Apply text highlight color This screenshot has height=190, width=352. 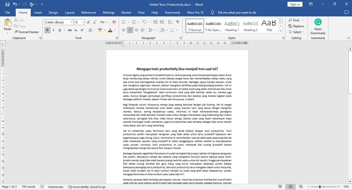[x=100, y=30]
